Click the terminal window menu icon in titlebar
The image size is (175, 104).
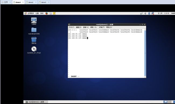[69, 25]
